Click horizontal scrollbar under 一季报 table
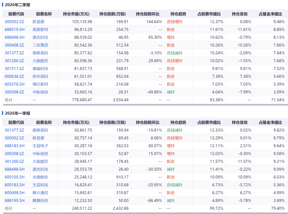 coord(146,213)
